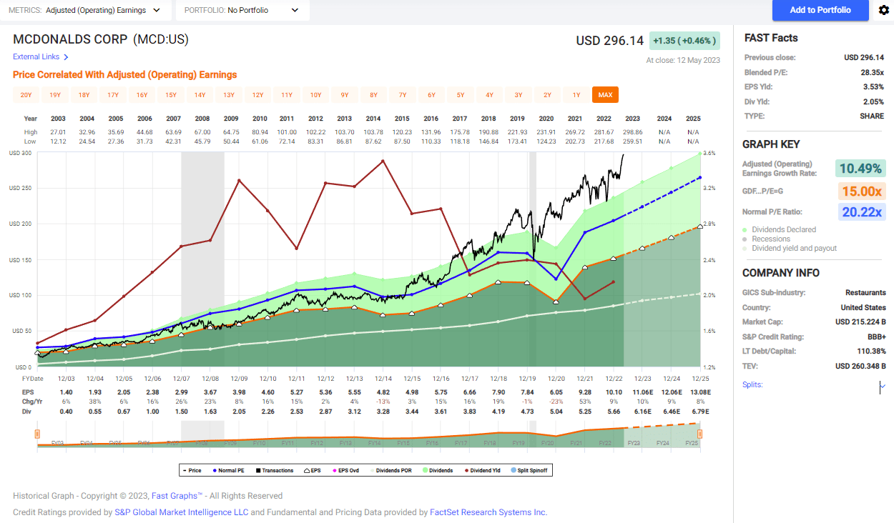Select the 10Y time range
Image resolution: width=894 pixels, height=523 pixels.
(x=315, y=95)
